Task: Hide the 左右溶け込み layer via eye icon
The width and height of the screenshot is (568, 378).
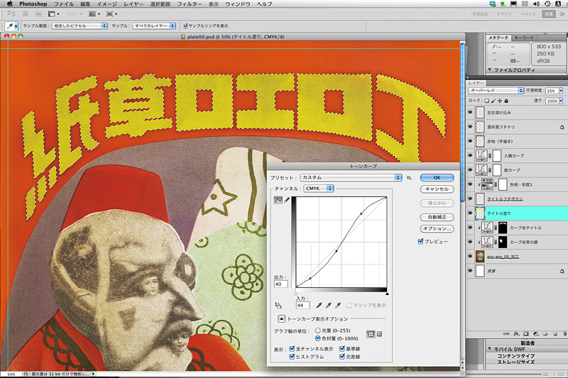Action: click(470, 113)
